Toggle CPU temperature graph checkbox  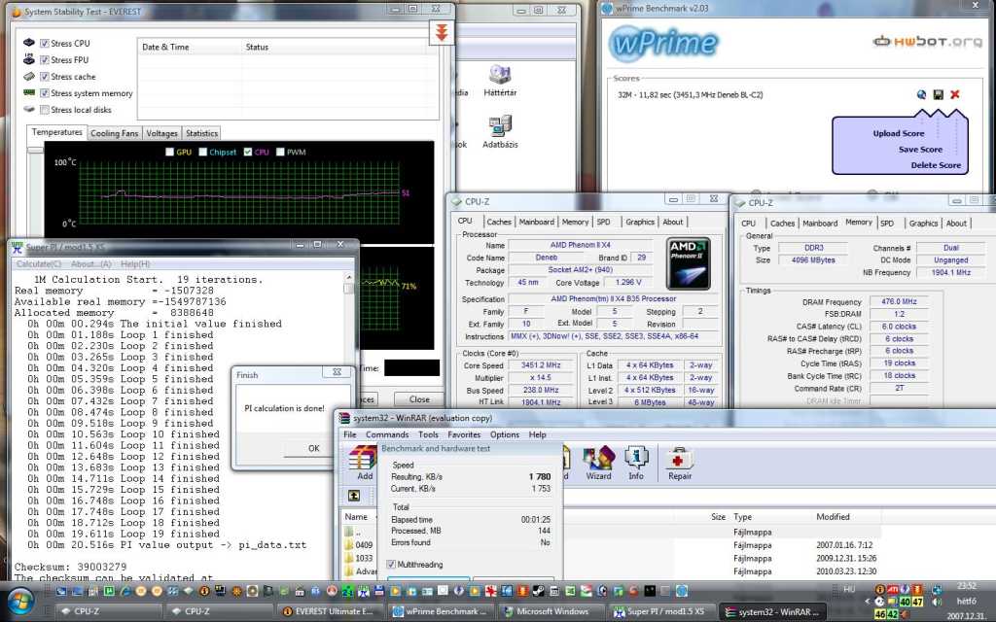click(248, 152)
